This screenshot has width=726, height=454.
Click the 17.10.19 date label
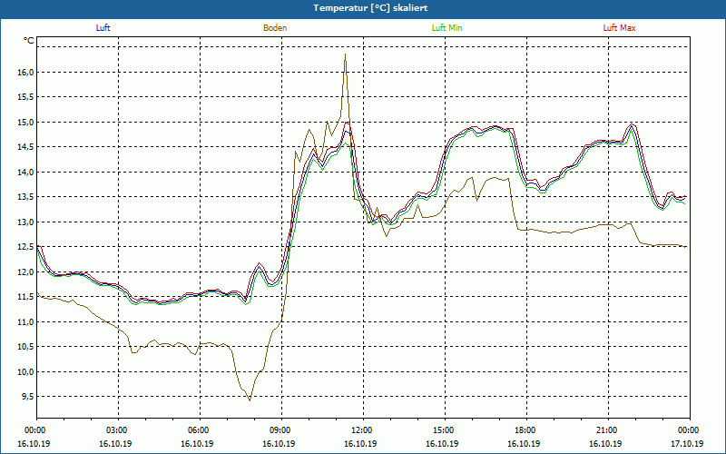coord(687,443)
